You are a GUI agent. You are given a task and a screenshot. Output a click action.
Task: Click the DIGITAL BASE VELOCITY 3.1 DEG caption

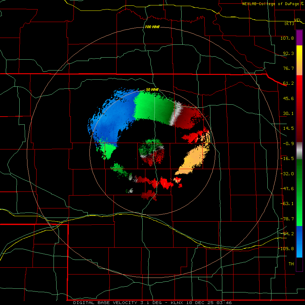(x=117, y=303)
